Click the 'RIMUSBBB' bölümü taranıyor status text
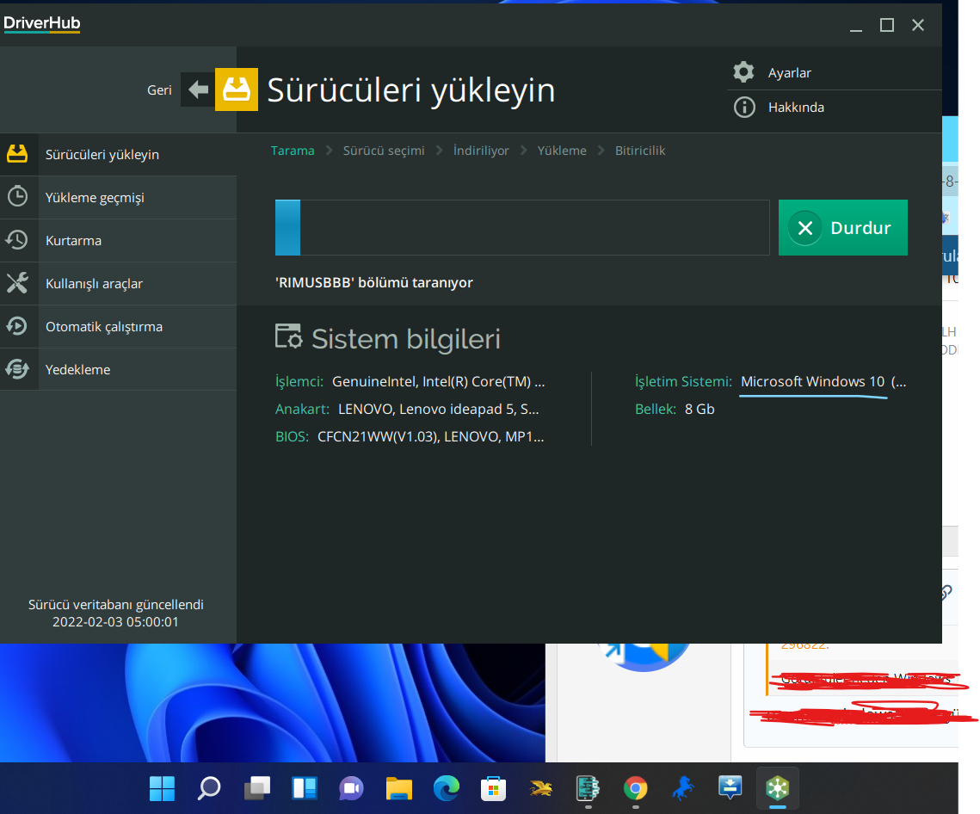Viewport: 980px width, 814px height. (373, 282)
